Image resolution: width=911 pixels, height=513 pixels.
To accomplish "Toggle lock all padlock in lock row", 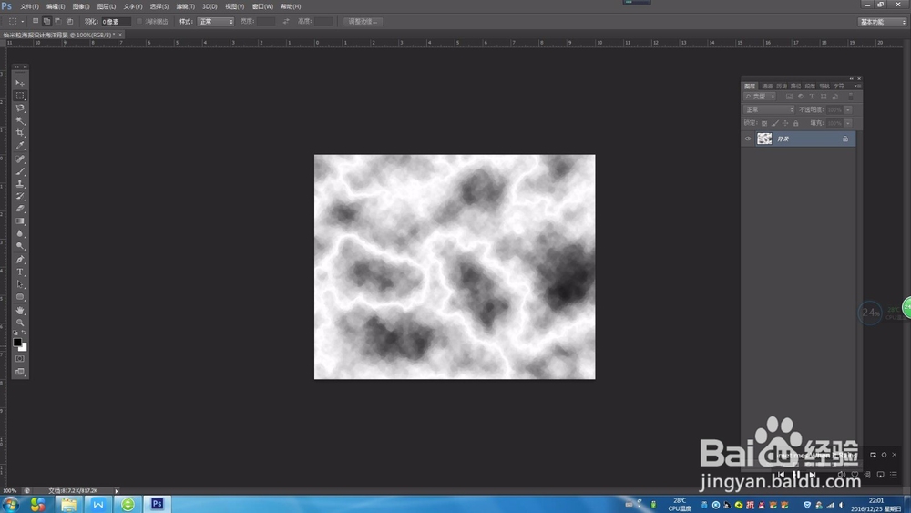I will click(x=796, y=123).
